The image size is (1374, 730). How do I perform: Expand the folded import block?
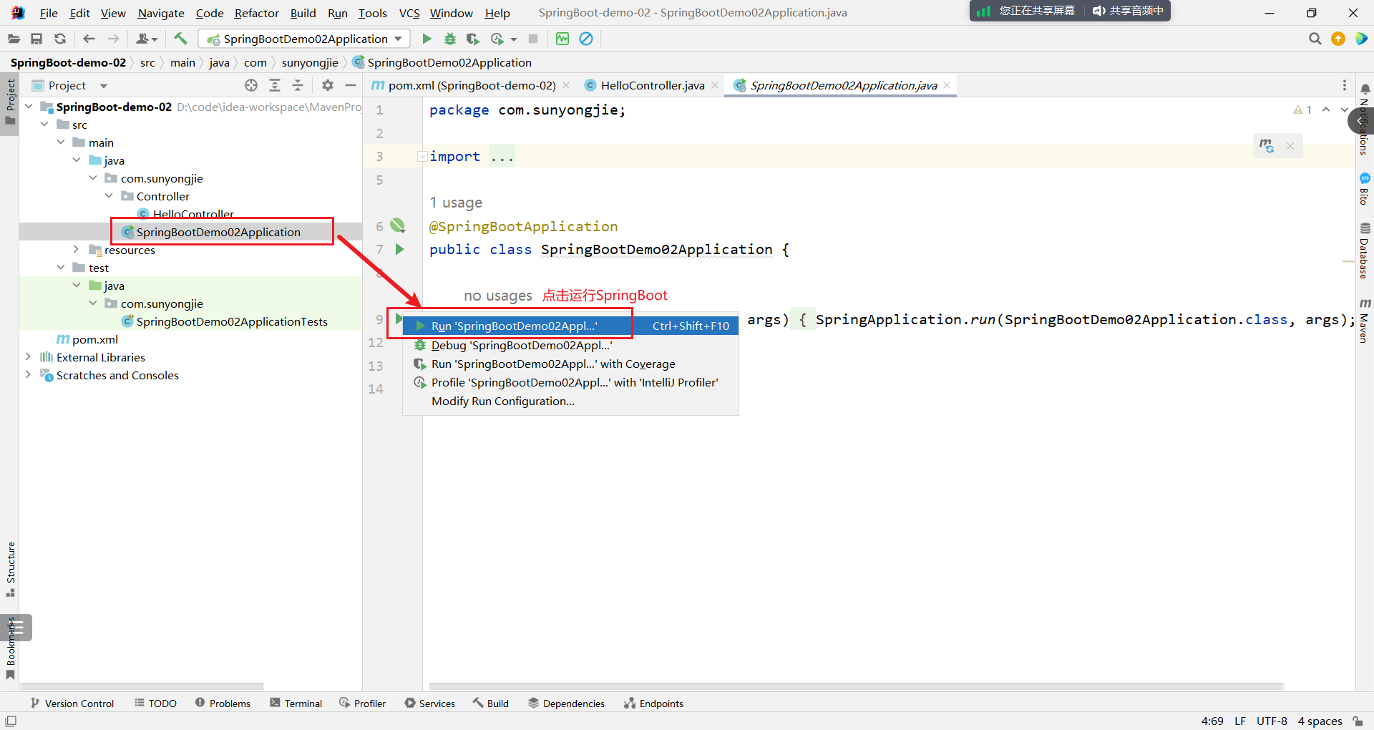[x=423, y=156]
